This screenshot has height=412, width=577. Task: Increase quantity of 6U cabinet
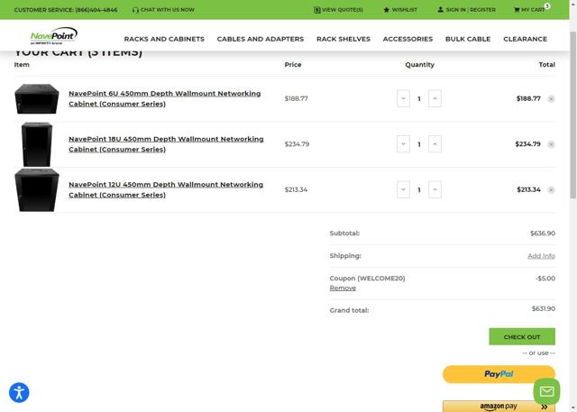(435, 98)
